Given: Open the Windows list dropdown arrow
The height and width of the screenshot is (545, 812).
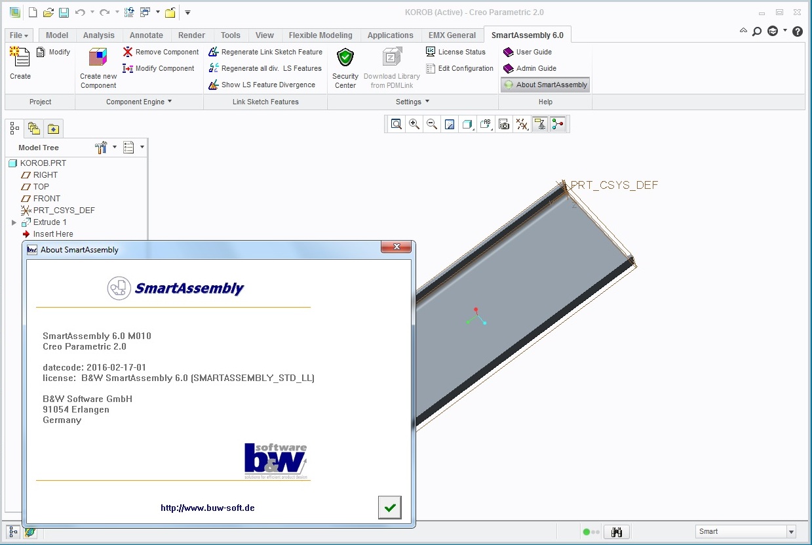Looking at the screenshot, I should pos(157,12).
